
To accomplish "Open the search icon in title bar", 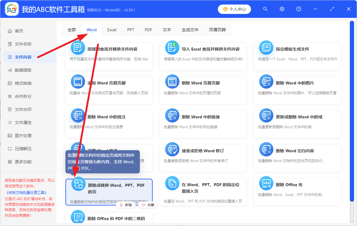I will pos(265,9).
